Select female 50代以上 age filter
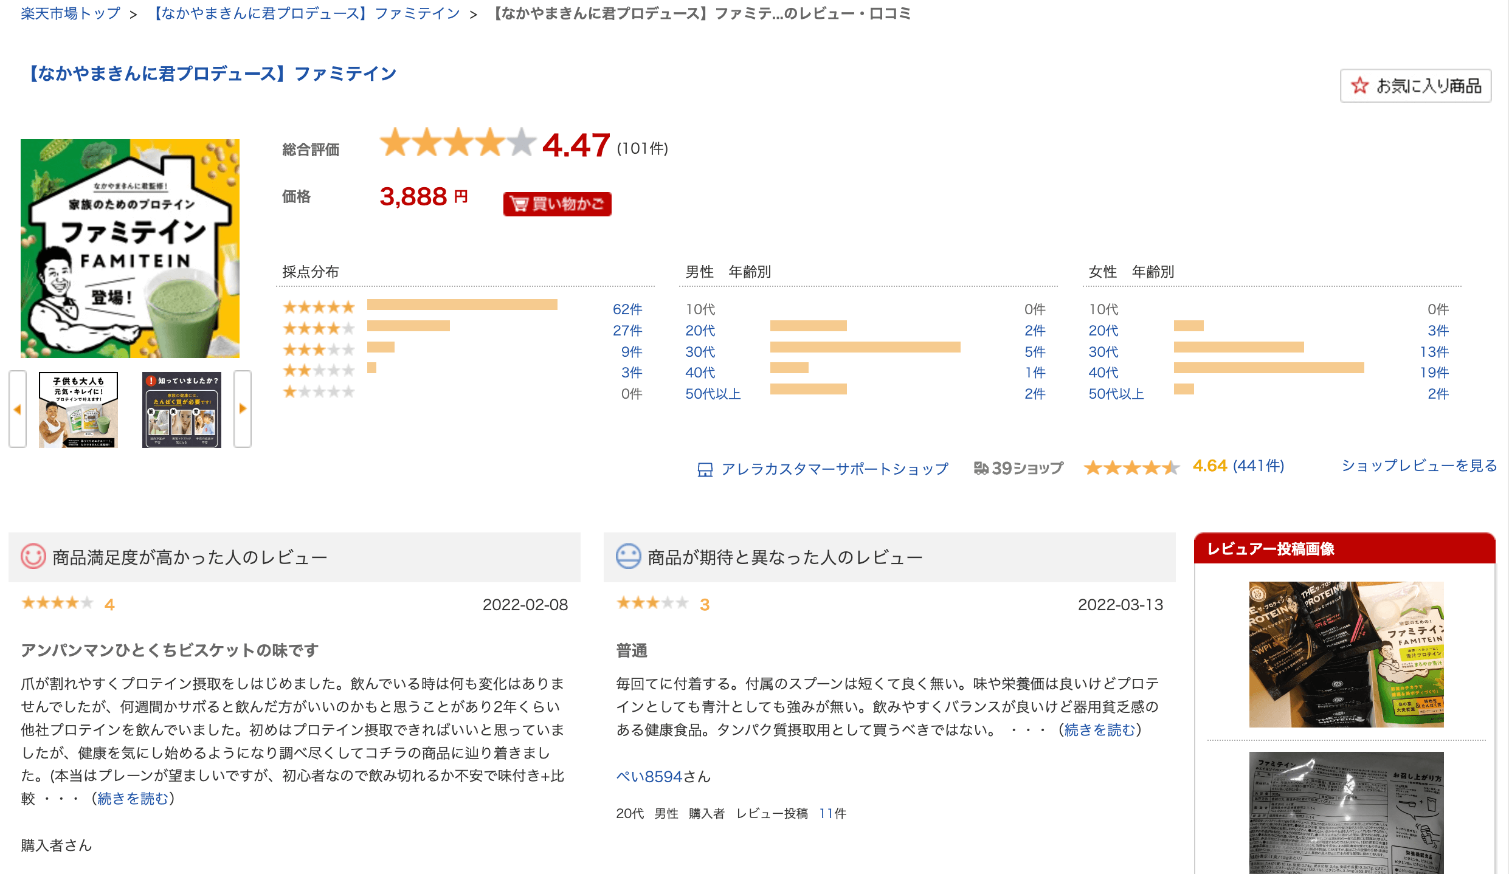This screenshot has height=874, width=1509. 1116,394
